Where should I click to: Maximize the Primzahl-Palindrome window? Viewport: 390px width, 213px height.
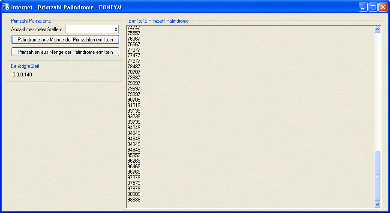click(x=373, y=7)
